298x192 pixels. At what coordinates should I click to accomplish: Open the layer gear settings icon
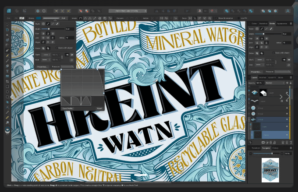click(x=287, y=83)
